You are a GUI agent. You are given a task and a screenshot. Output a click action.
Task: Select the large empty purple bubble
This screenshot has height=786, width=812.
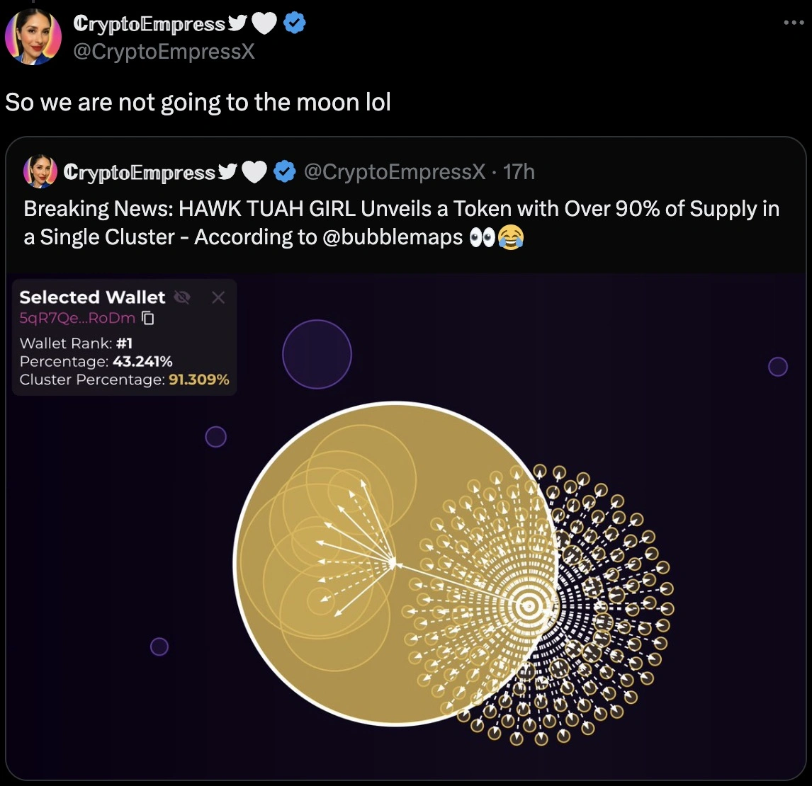pos(317,354)
